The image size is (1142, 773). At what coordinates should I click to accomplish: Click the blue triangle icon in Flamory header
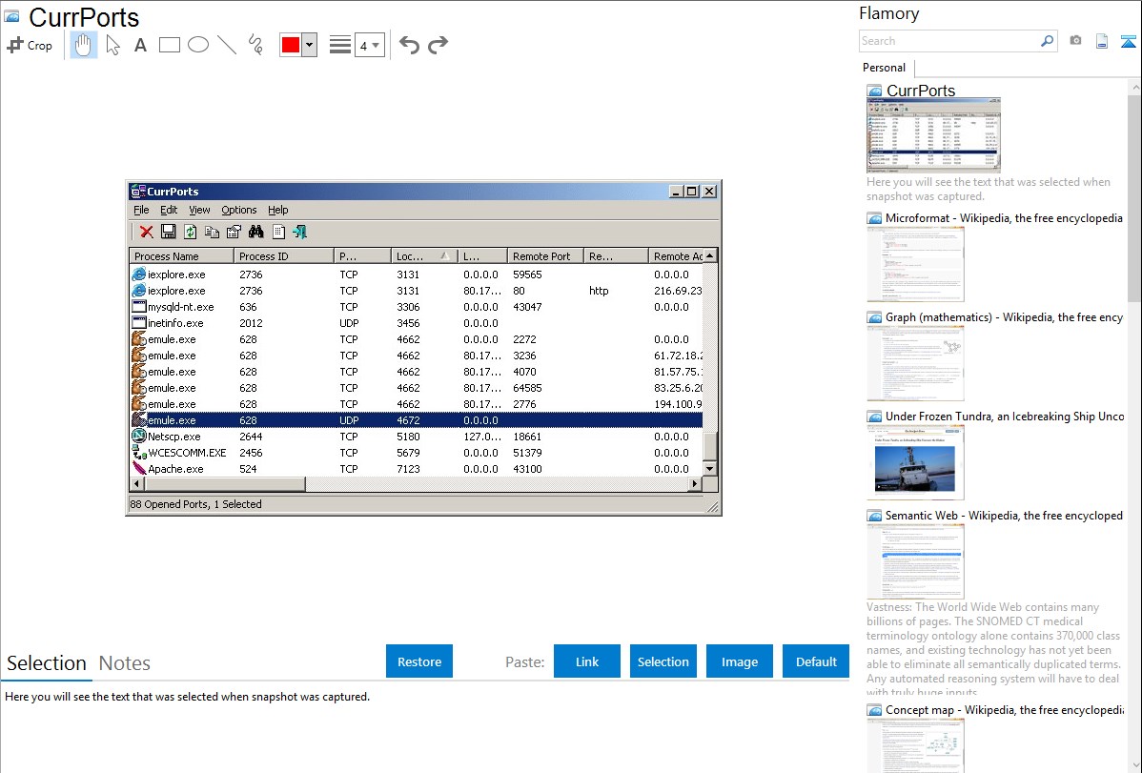1128,41
